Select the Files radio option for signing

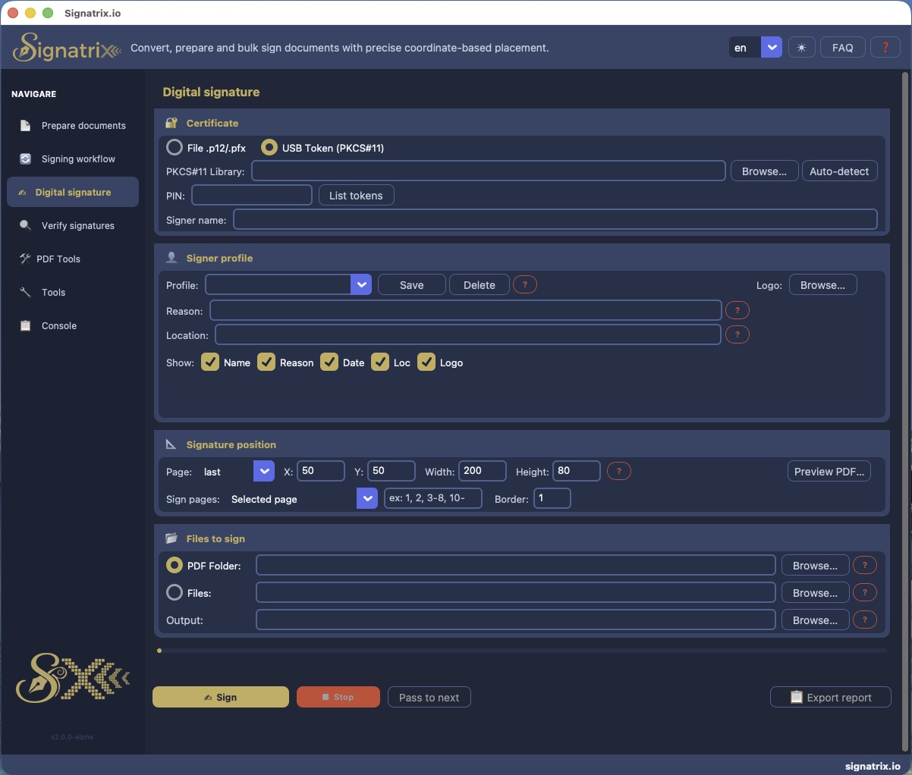(x=173, y=592)
